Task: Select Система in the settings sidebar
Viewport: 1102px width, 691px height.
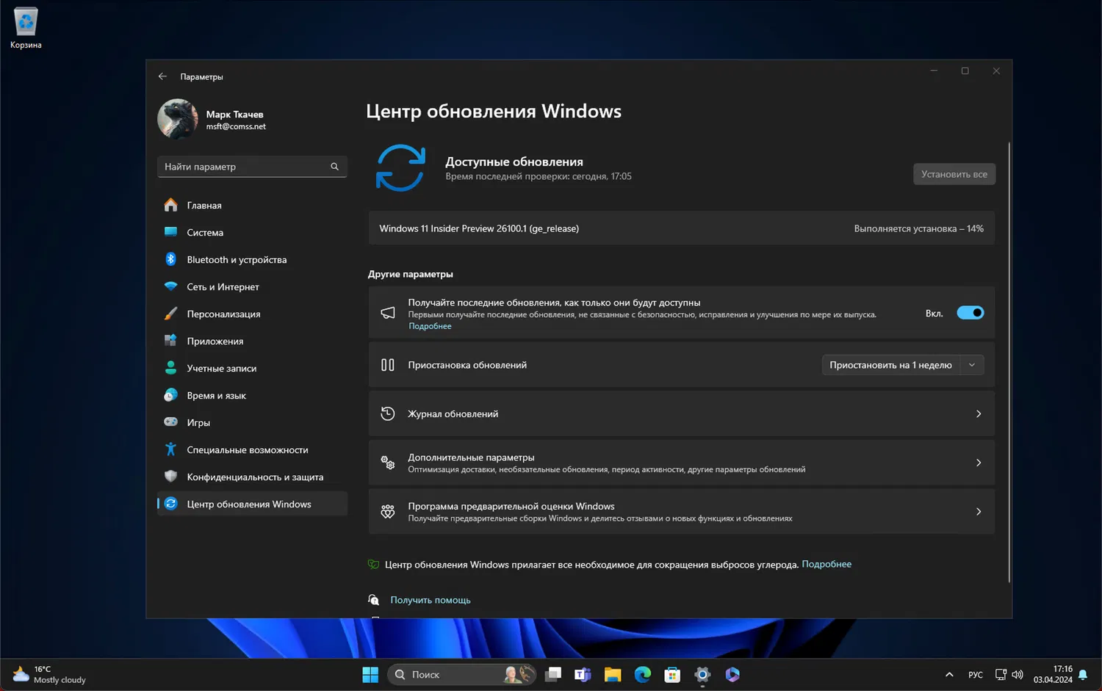Action: coord(204,232)
